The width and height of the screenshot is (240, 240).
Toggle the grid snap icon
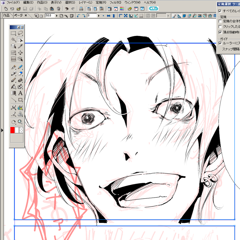tap(215, 16)
